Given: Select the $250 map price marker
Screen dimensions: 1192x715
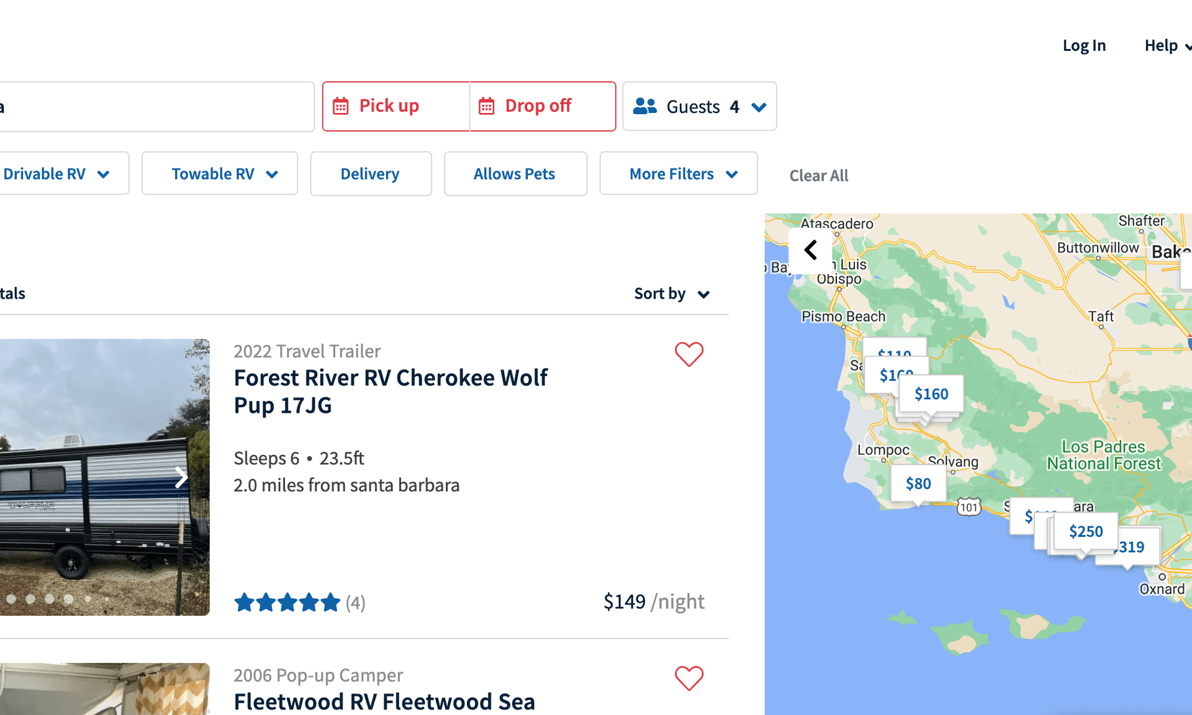Looking at the screenshot, I should point(1086,531).
